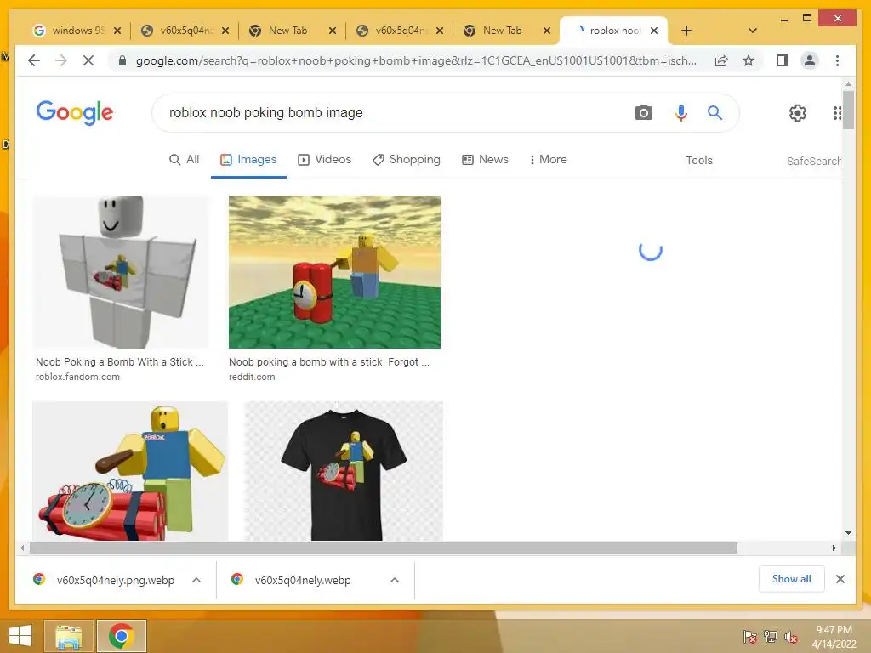Click the noob with red bomb on green baseplate image
This screenshot has width=871, height=653.
(x=334, y=271)
